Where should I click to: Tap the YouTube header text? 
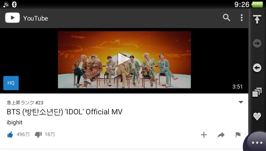pos(36,18)
